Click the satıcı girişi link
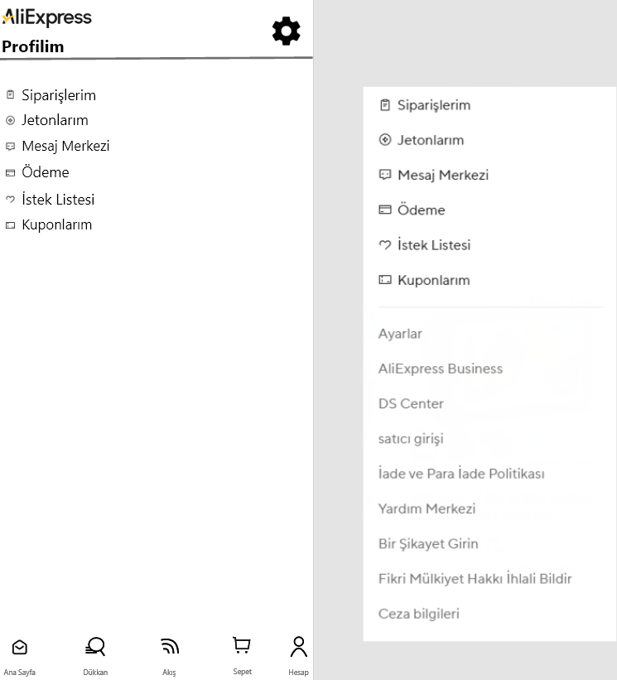The height and width of the screenshot is (680, 617). click(x=411, y=439)
